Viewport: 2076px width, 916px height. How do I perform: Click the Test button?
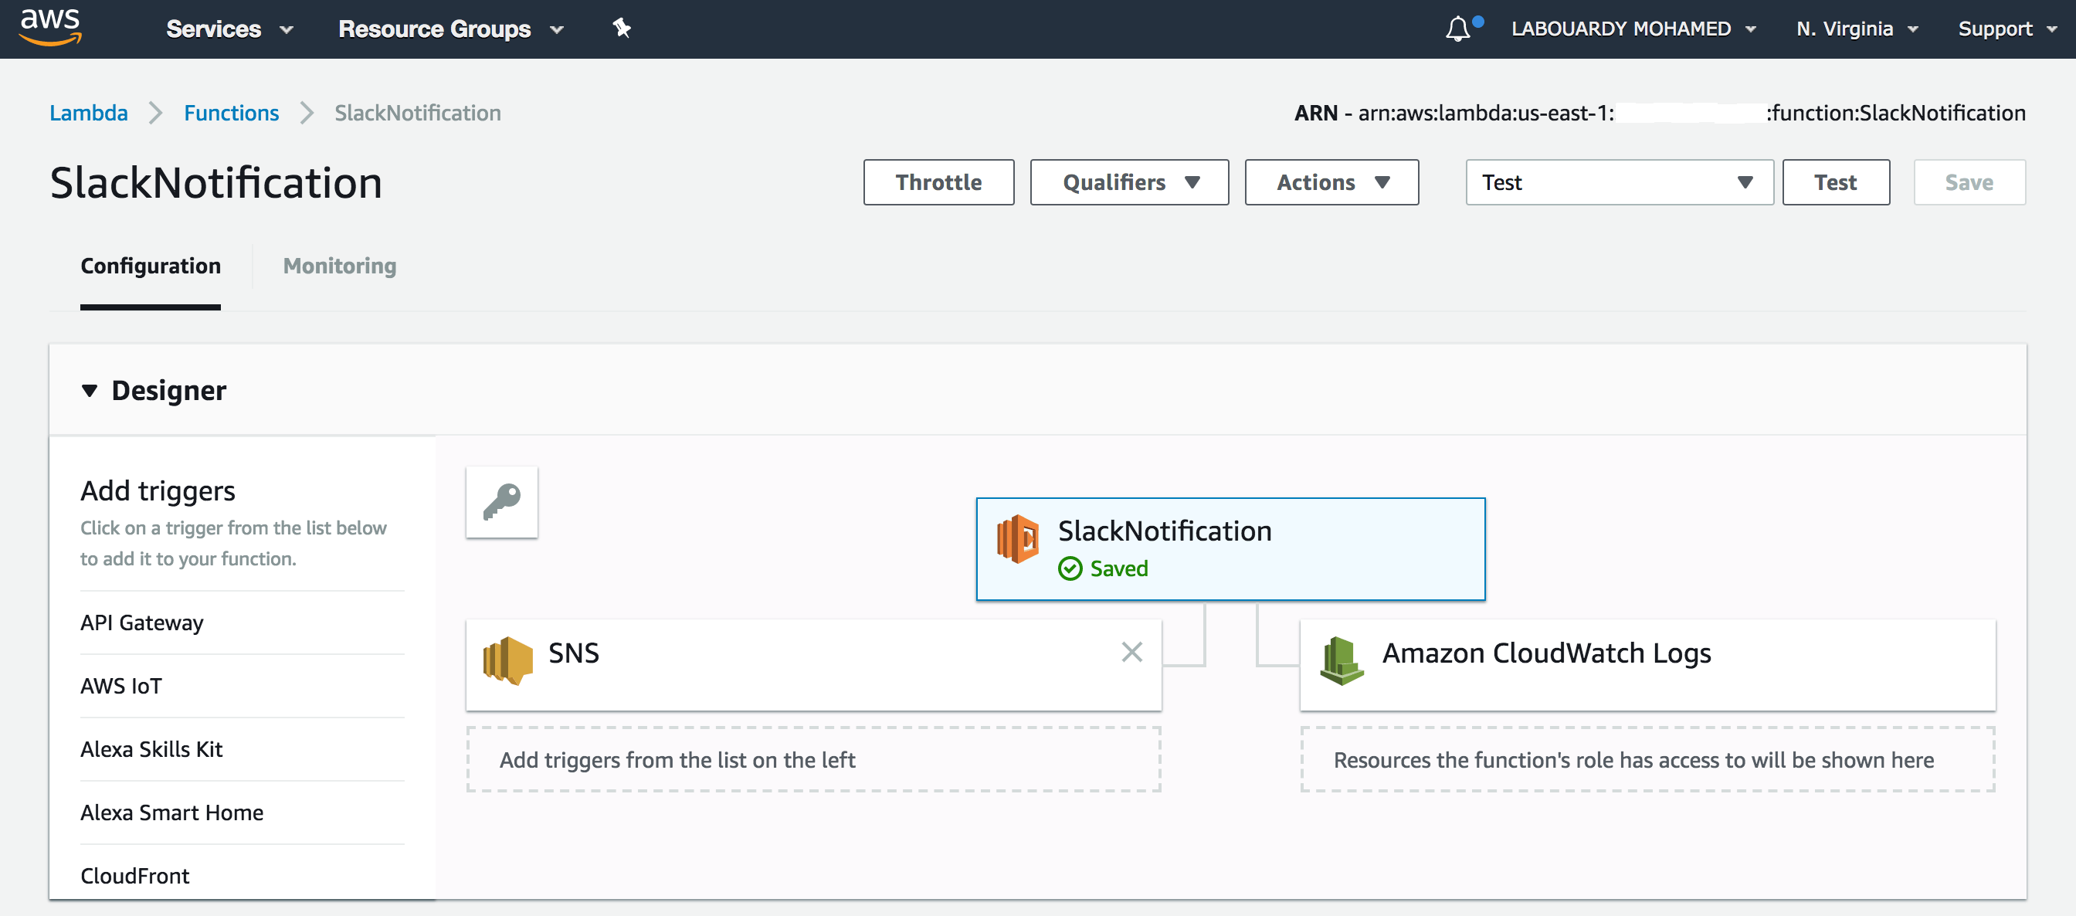1835,182
